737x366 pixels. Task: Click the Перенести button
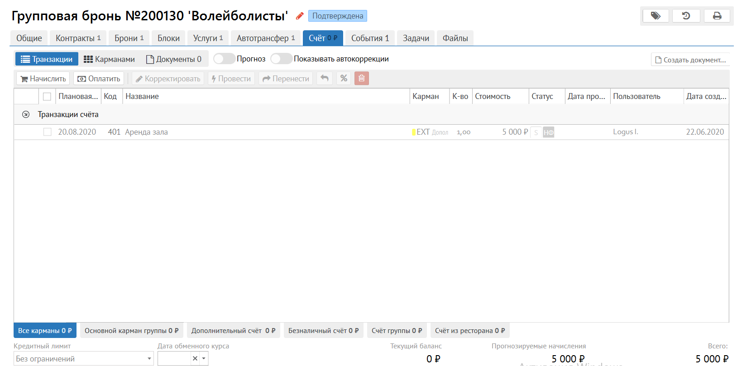coord(286,78)
